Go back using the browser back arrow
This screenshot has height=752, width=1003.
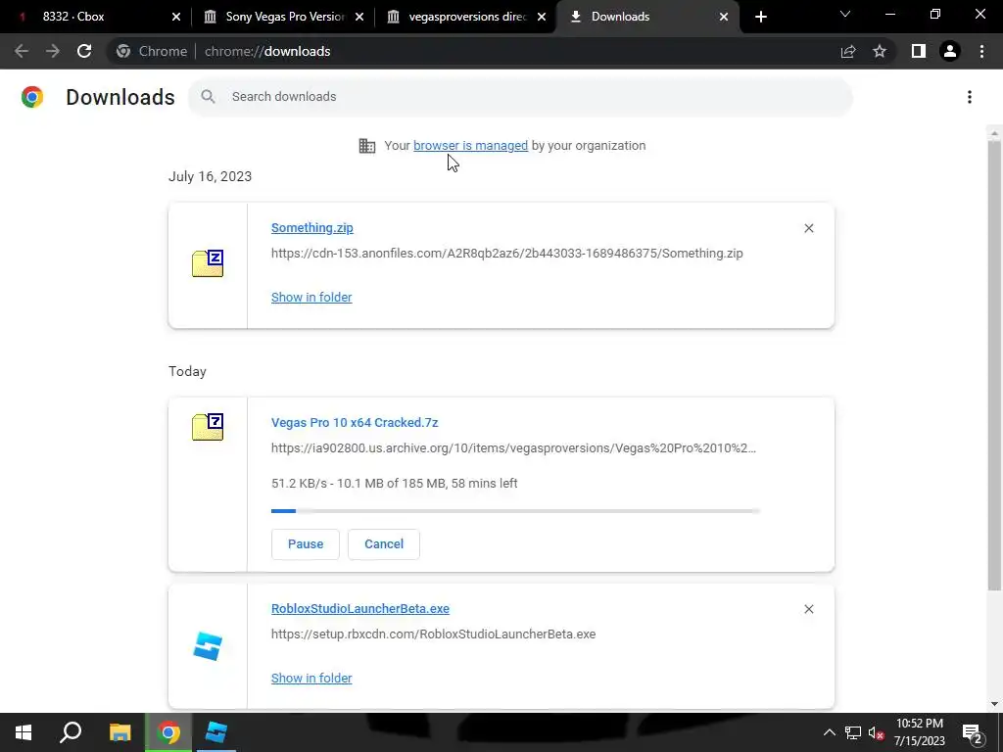click(22, 51)
